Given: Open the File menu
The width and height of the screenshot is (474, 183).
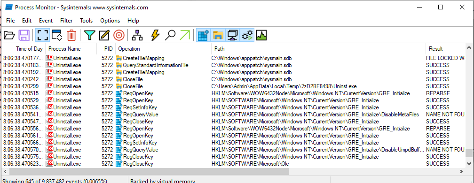Looking at the screenshot, I should [x=10, y=21].
